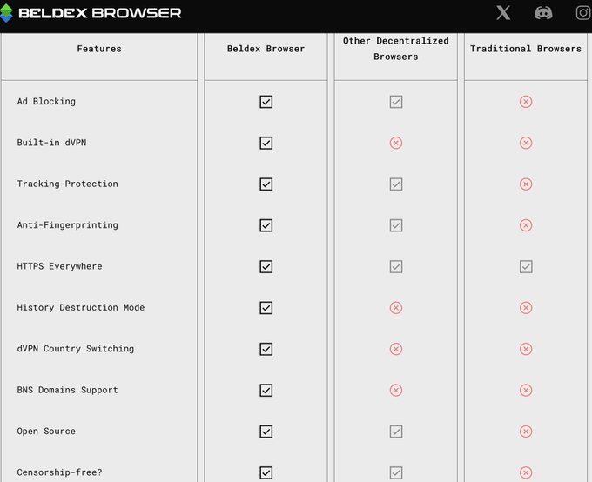Screen dimensions: 592x482
Task: Click Beldex Browser checkmark for Open Source
Action: [x=266, y=432]
